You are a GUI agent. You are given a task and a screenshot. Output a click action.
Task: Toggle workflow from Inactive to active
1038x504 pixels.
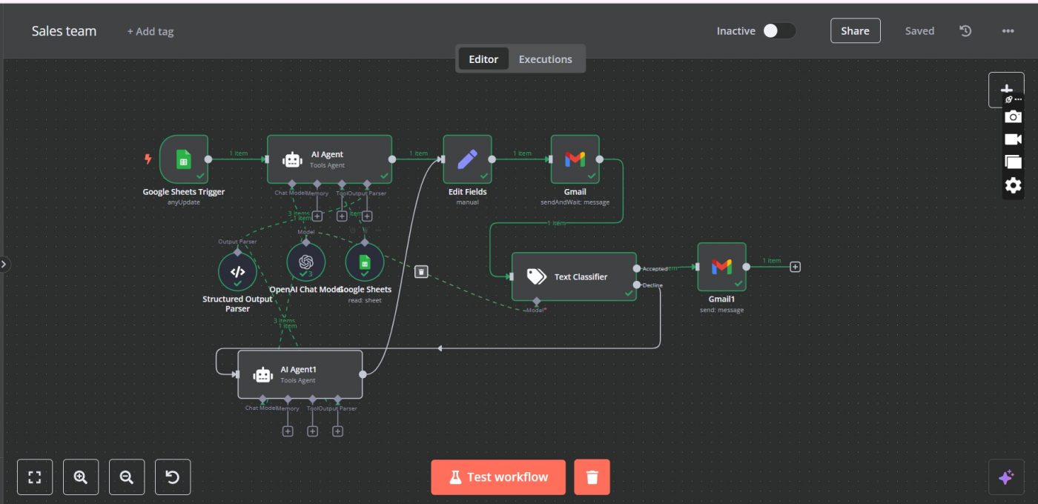[x=779, y=31]
